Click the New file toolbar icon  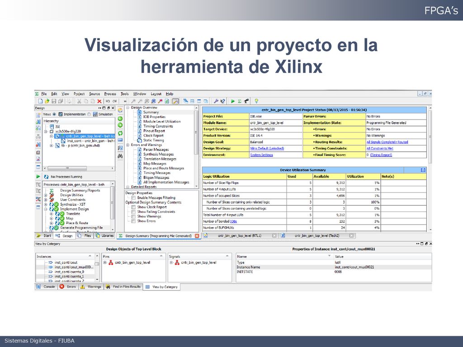pos(41,101)
